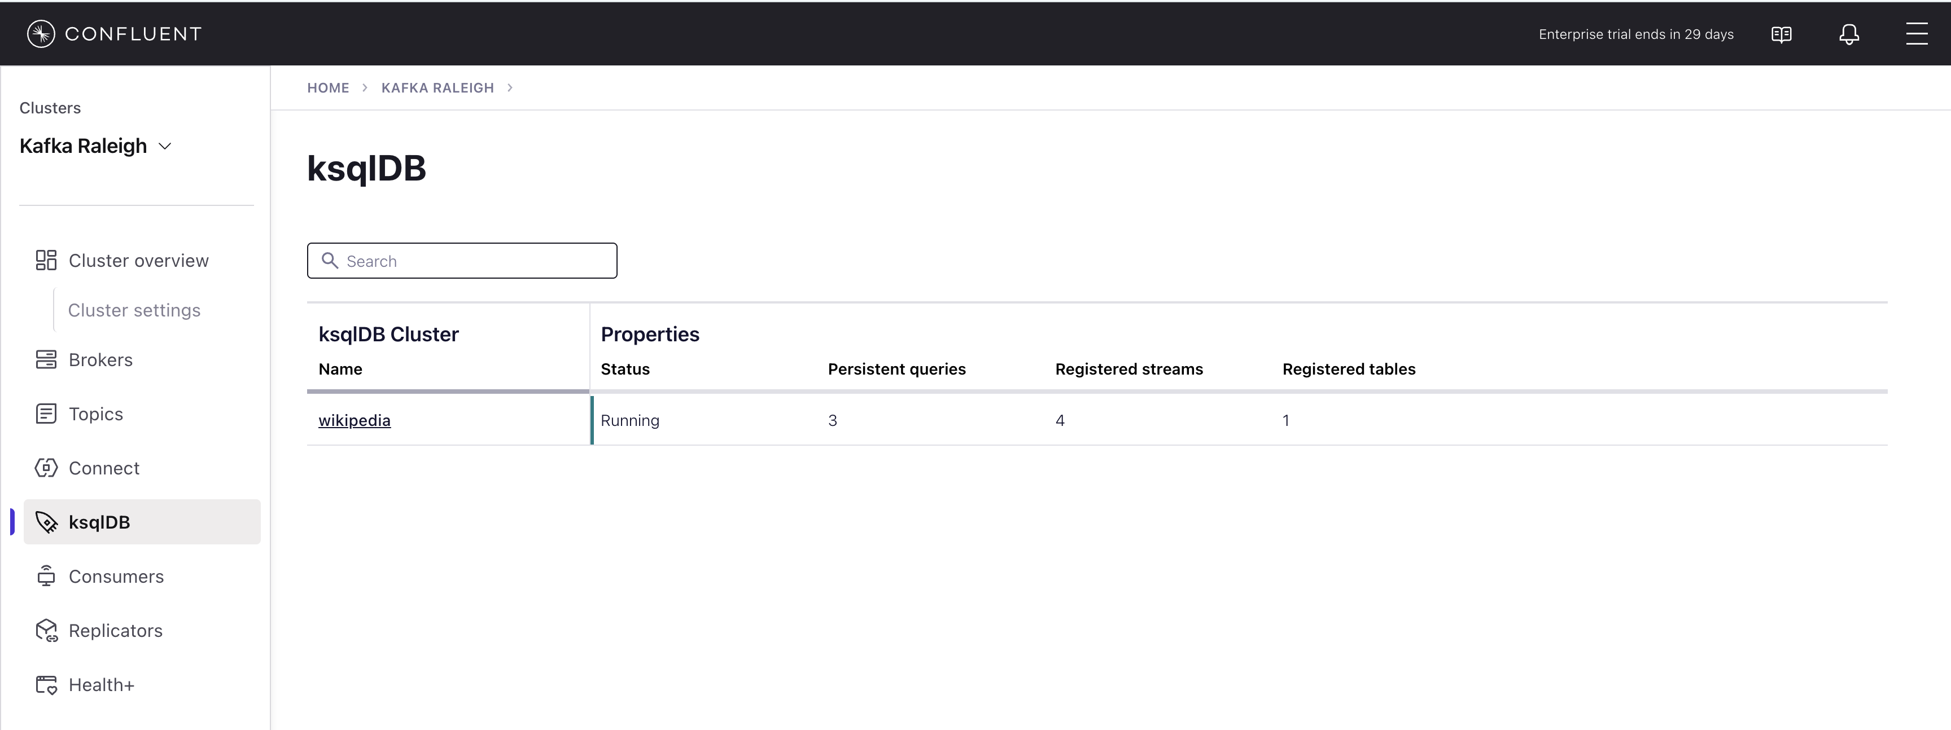
Task: Navigate to KAFKA RALEIGH breadcrumb
Action: pyautogui.click(x=437, y=88)
